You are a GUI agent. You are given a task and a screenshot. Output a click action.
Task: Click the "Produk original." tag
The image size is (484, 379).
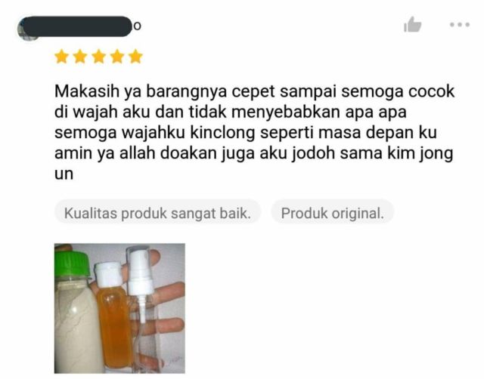(333, 213)
